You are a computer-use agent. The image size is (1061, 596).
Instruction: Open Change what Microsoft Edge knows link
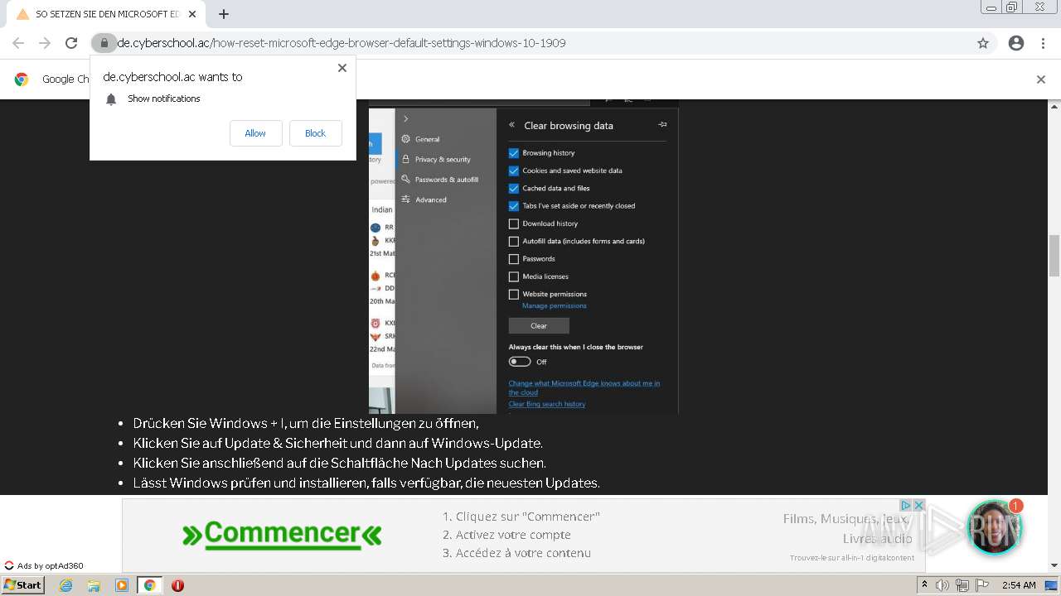click(584, 387)
